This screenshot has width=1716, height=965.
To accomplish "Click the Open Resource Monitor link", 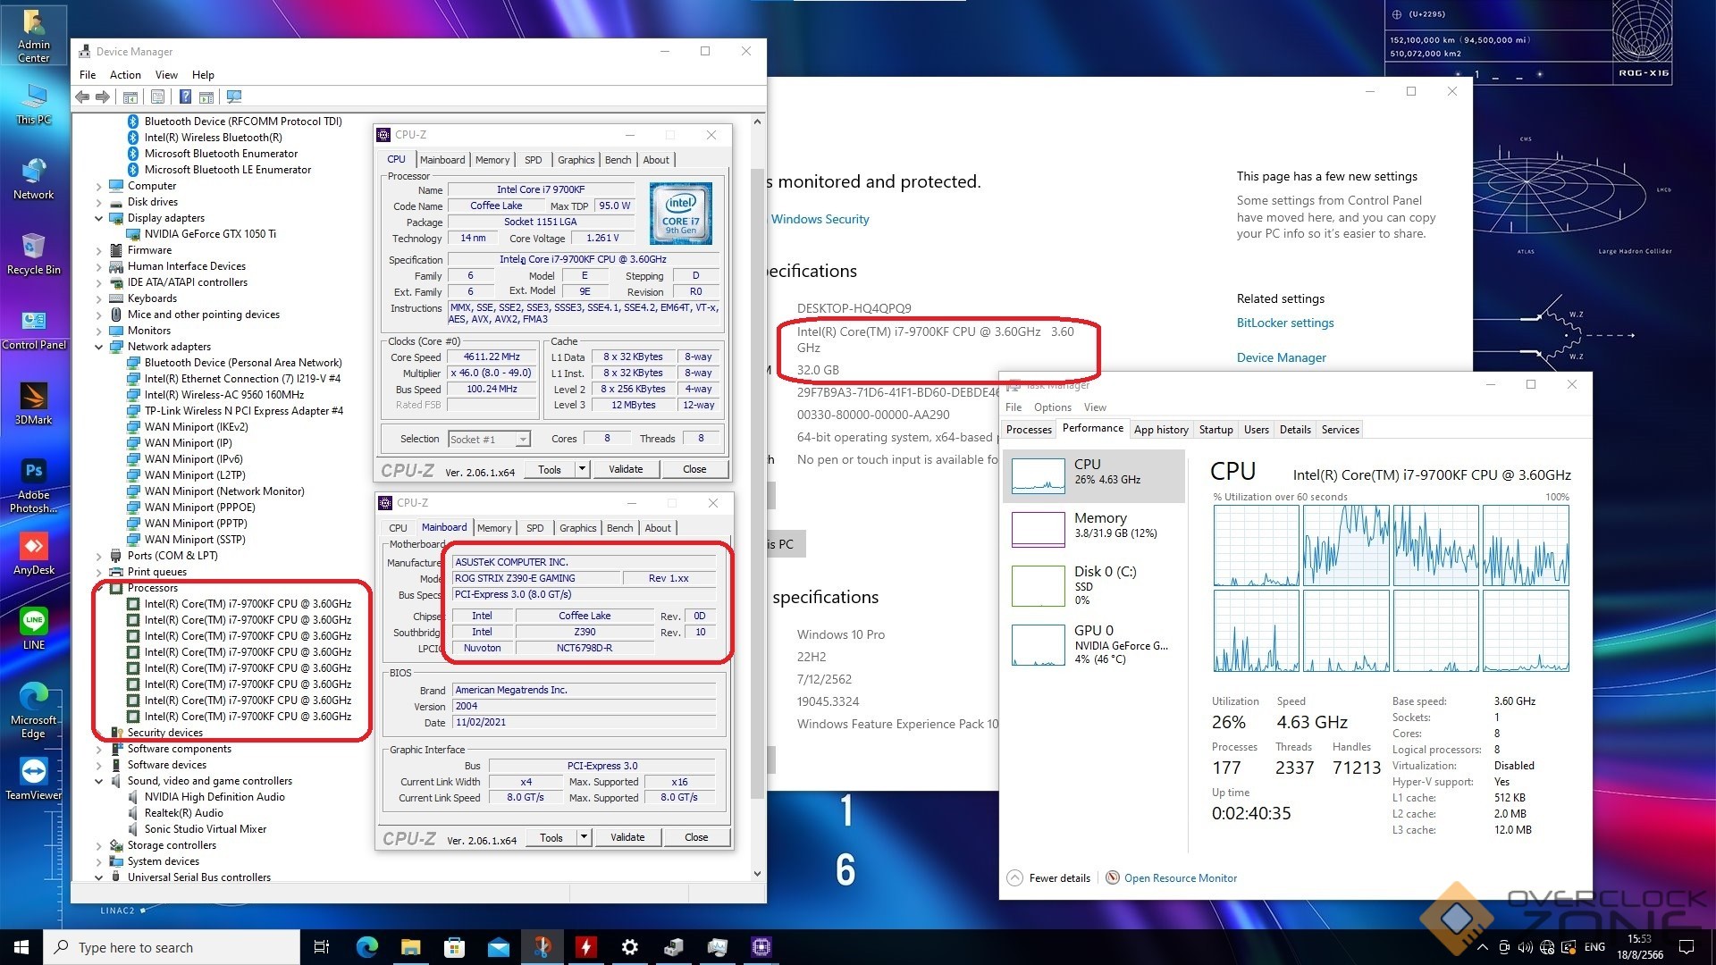I will tap(1180, 878).
